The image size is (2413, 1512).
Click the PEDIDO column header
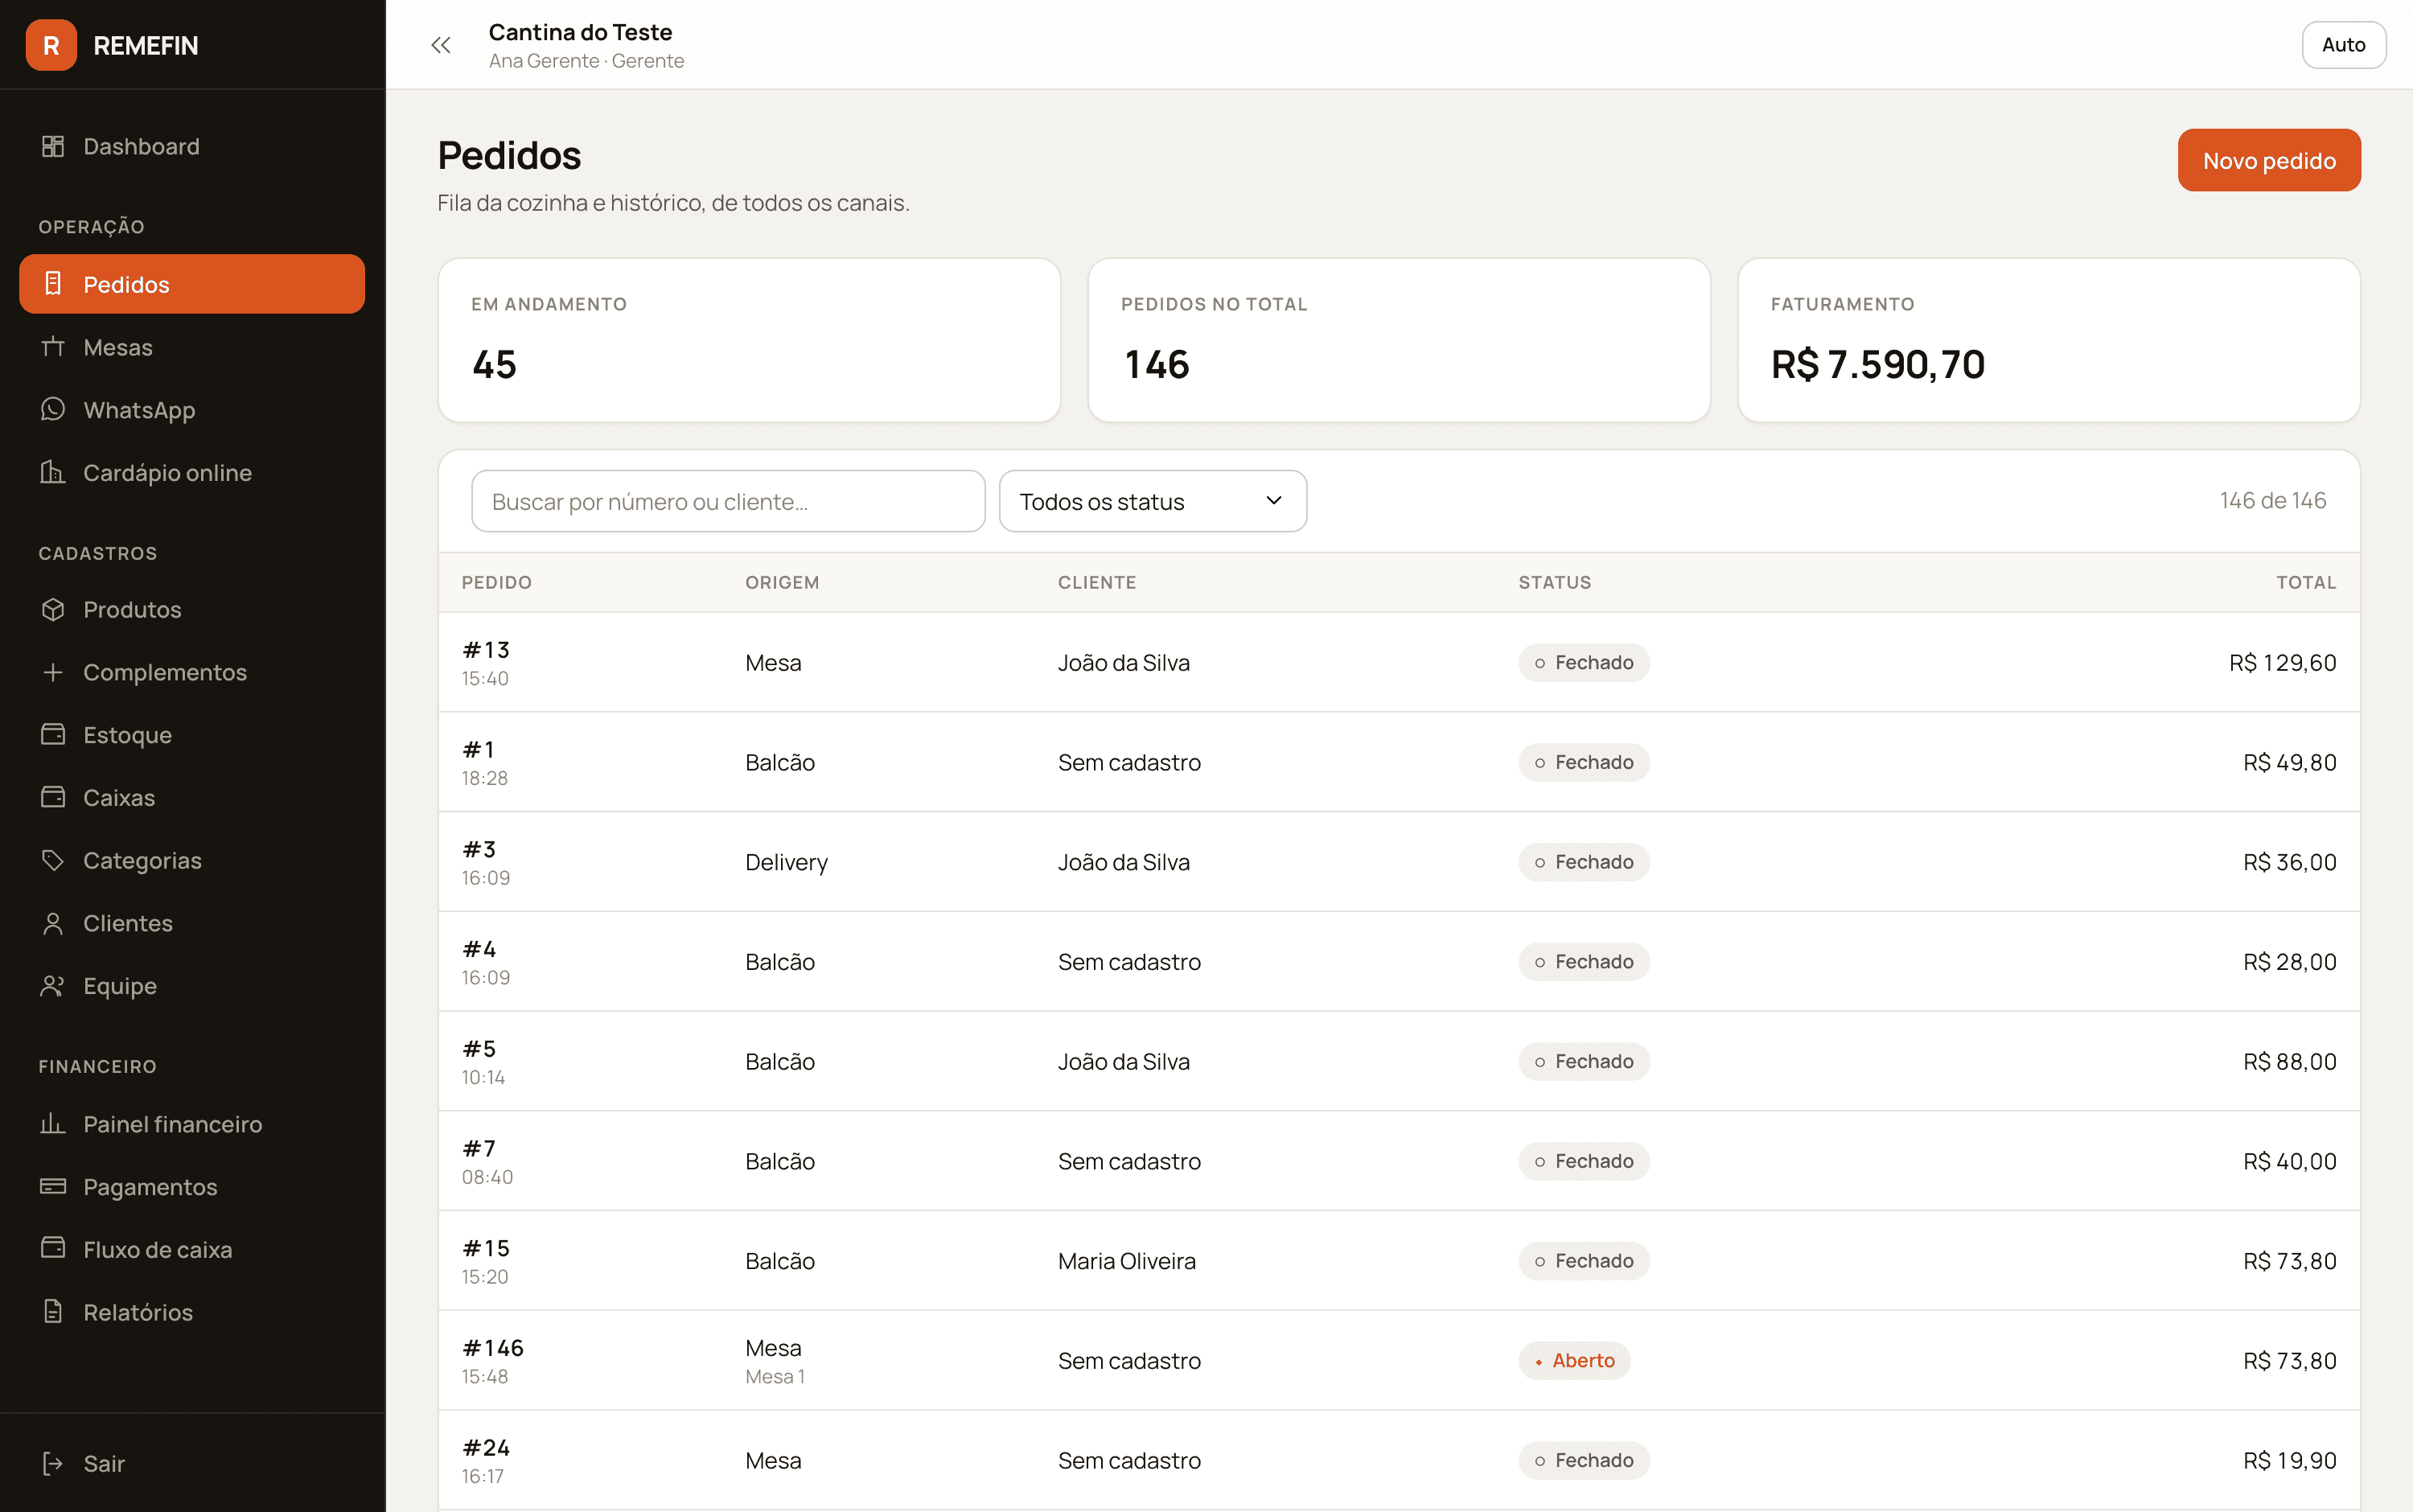tap(496, 582)
